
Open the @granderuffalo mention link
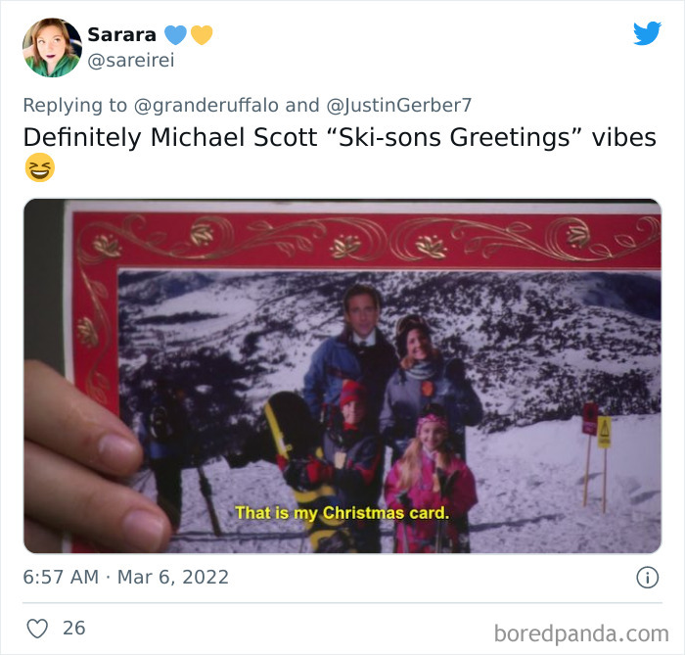(x=206, y=106)
